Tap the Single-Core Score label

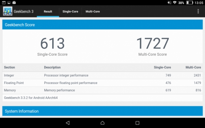point(52,54)
